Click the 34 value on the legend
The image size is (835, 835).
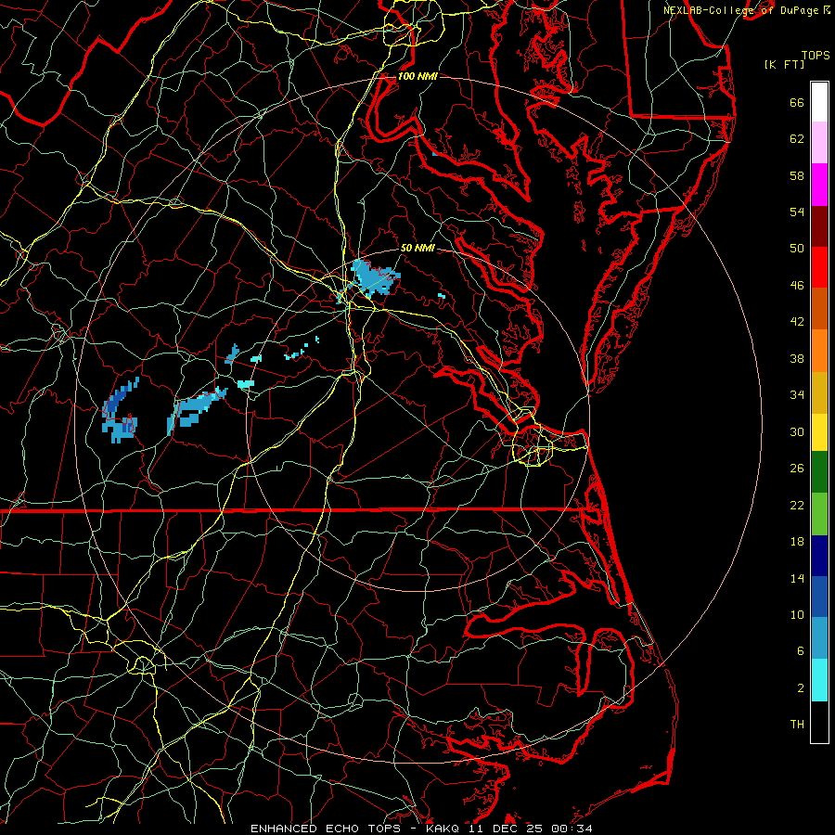797,394
